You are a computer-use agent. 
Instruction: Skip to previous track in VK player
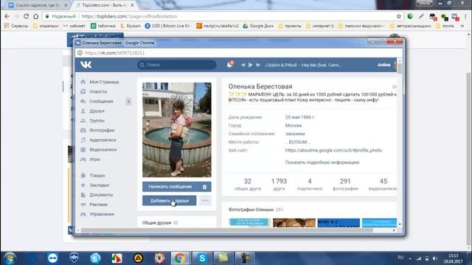(243, 65)
